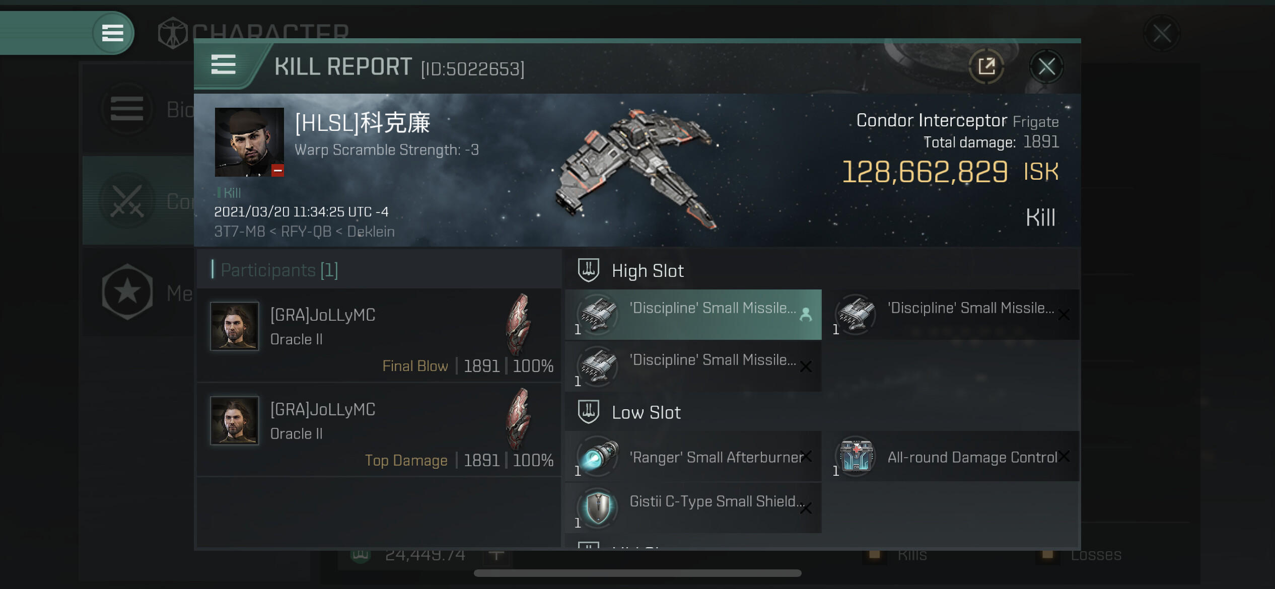The image size is (1275, 589).
Task: Open the victim's character portrait
Action: pyautogui.click(x=249, y=142)
